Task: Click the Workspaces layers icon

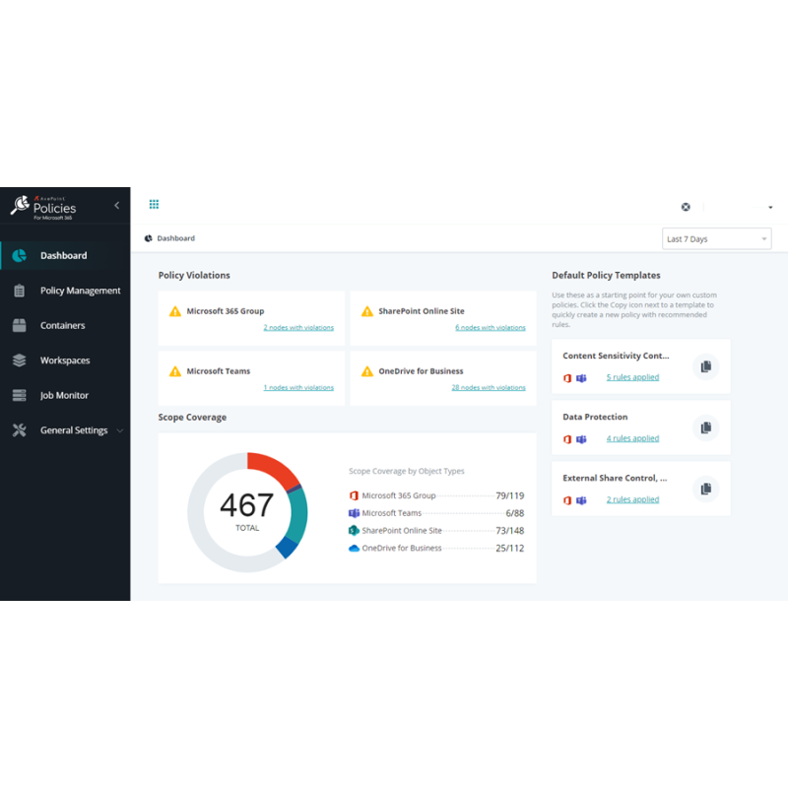Action: [19, 361]
